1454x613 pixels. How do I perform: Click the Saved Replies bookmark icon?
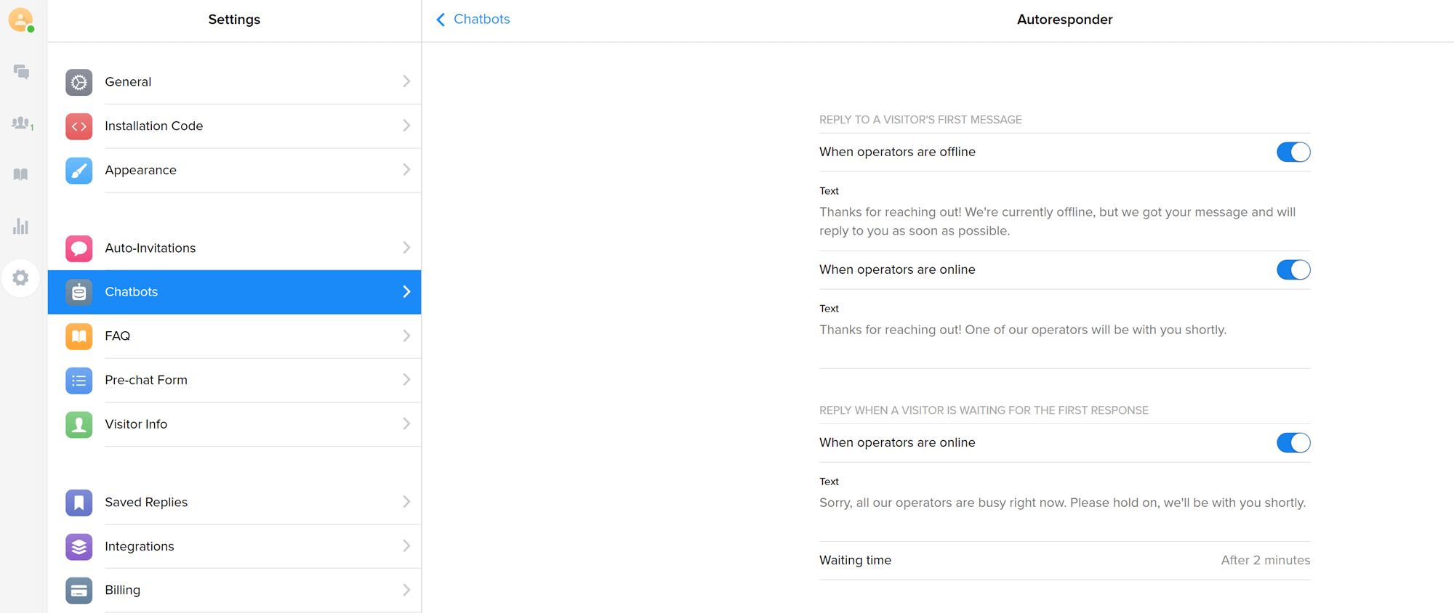[x=79, y=503]
